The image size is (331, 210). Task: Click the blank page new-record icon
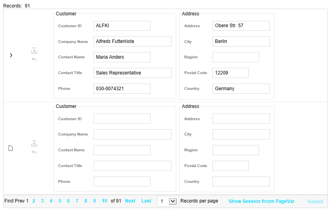click(11, 148)
